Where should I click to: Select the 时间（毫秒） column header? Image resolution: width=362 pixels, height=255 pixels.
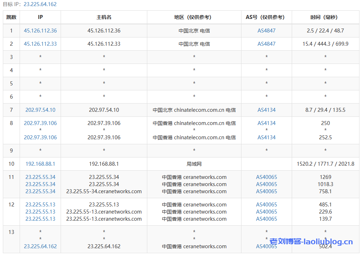click(x=325, y=17)
